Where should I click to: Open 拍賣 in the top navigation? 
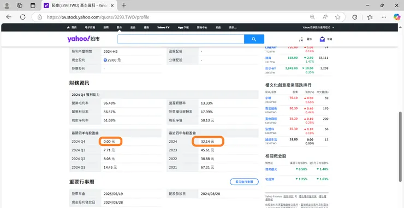tap(218, 27)
